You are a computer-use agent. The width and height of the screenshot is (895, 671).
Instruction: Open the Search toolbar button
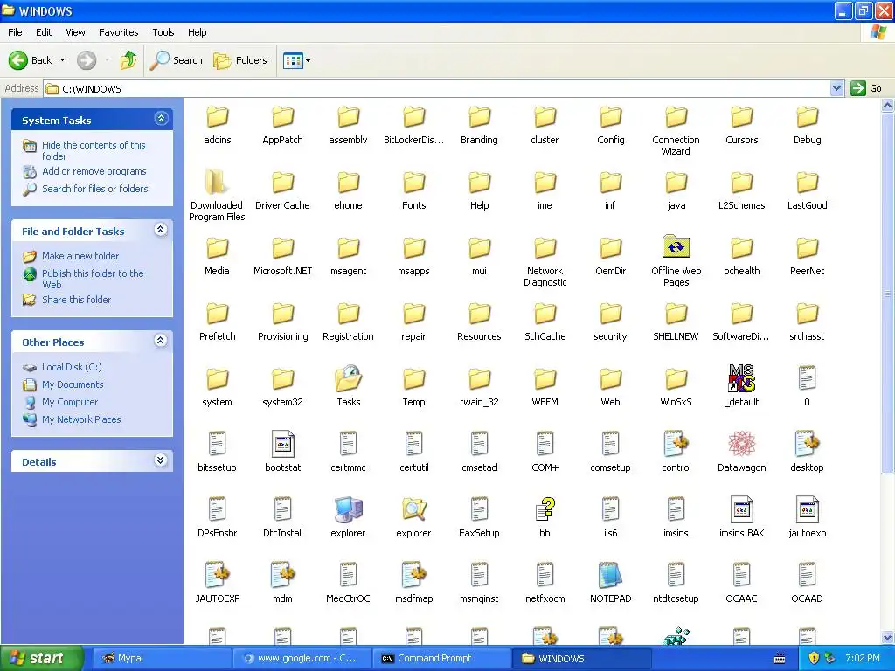pos(176,60)
